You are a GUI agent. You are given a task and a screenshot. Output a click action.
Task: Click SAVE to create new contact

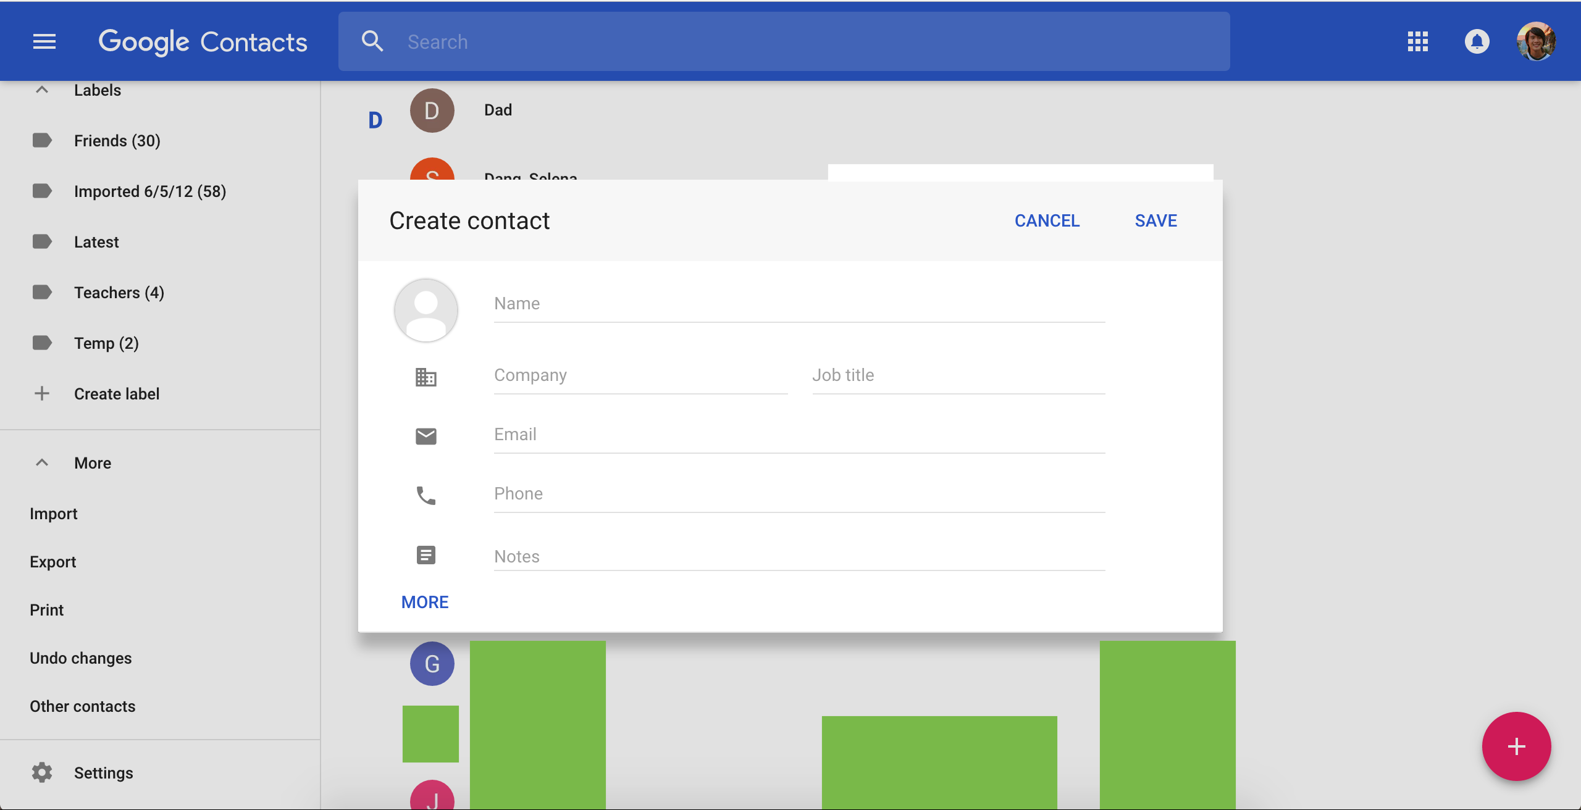[x=1155, y=220]
